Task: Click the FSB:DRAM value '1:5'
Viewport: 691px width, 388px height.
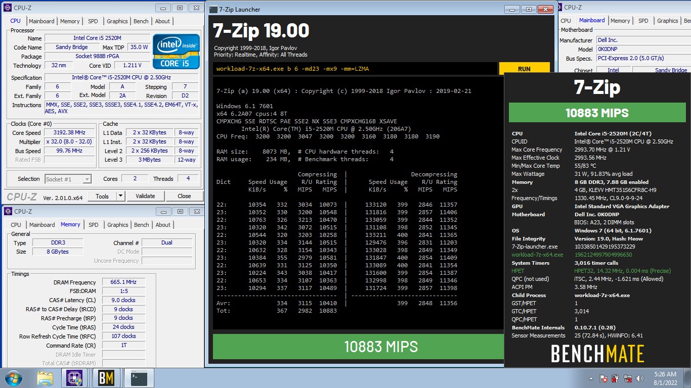Action: (123, 291)
